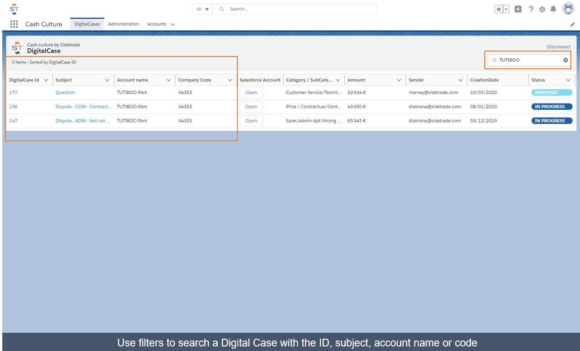Viewport: 580px width, 351px height.
Task: Select dlabrana@sidetrade.com in case 147 row
Action: coord(435,121)
